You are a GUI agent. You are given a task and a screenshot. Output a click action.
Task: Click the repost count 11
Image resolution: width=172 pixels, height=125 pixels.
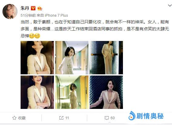pos(67,118)
